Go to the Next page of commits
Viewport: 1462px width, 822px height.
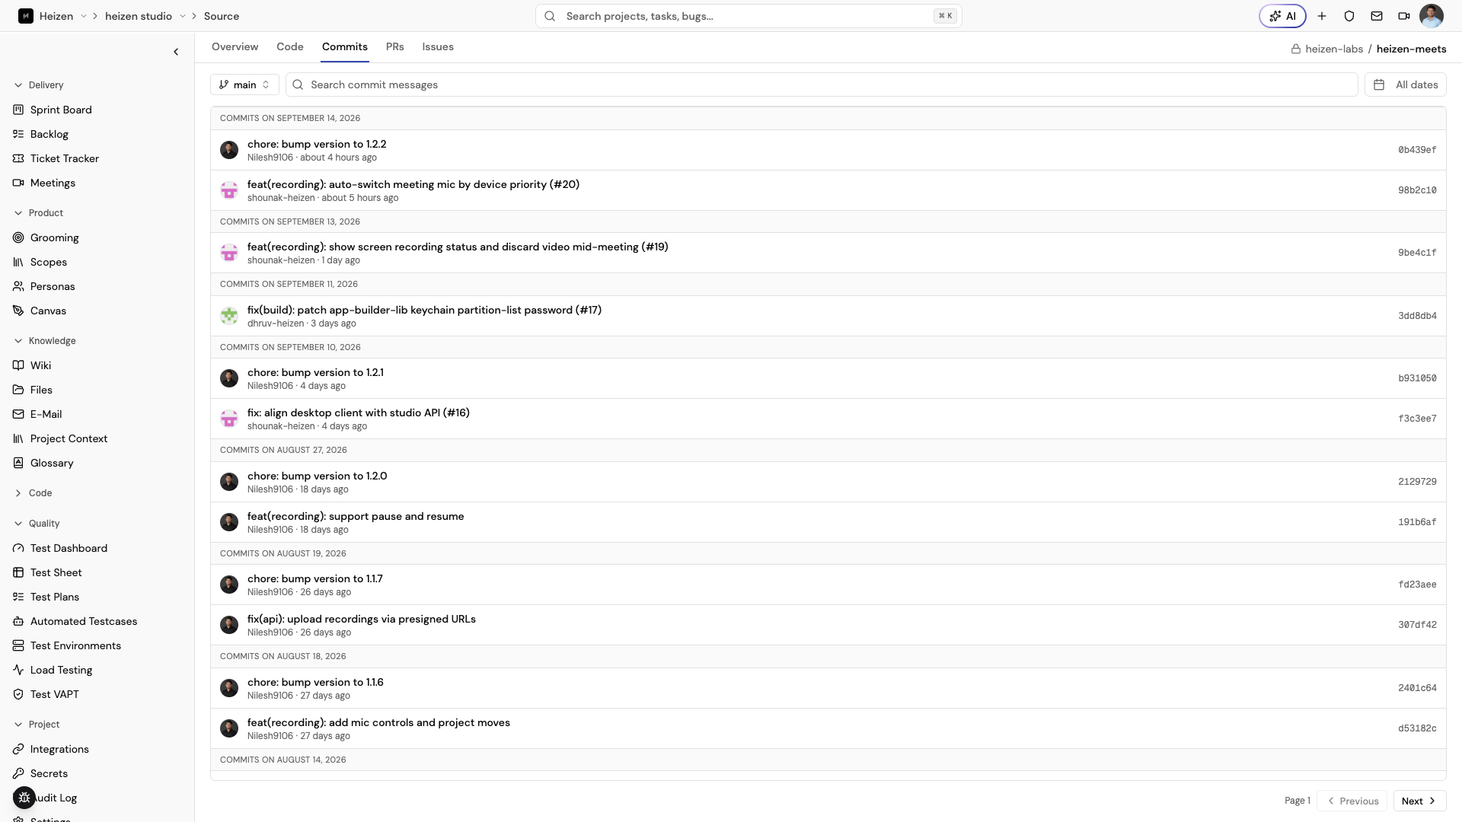tap(1419, 801)
